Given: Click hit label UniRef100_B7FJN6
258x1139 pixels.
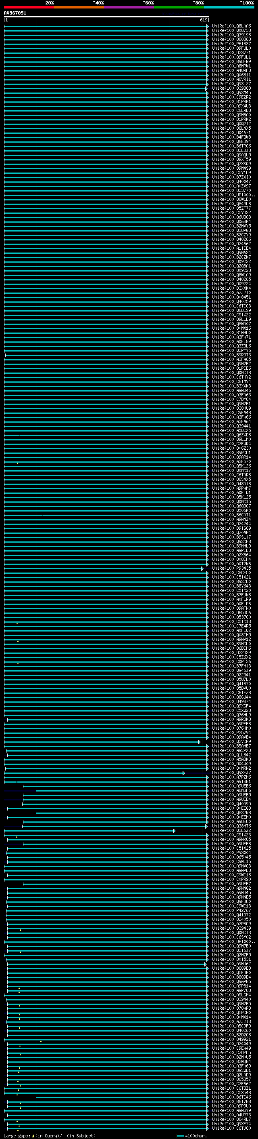Looking at the screenshot, I should coord(231,595).
